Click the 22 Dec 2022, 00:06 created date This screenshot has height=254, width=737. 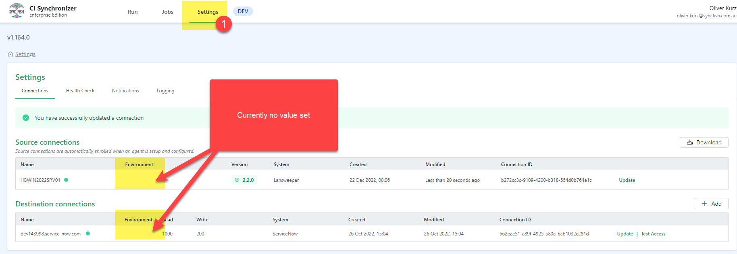[370, 180]
